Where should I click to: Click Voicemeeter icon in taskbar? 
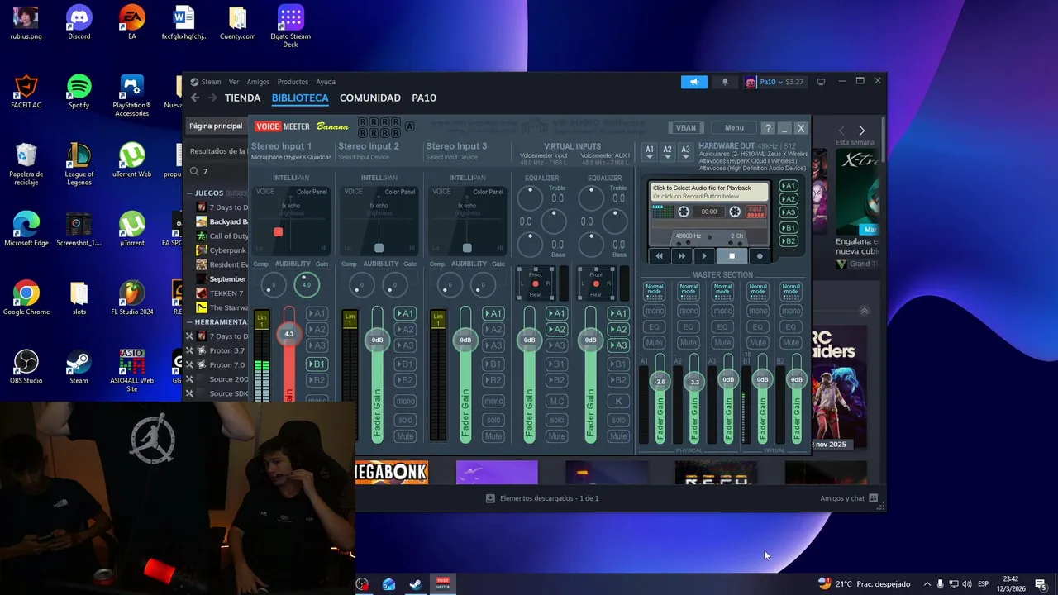click(x=443, y=584)
